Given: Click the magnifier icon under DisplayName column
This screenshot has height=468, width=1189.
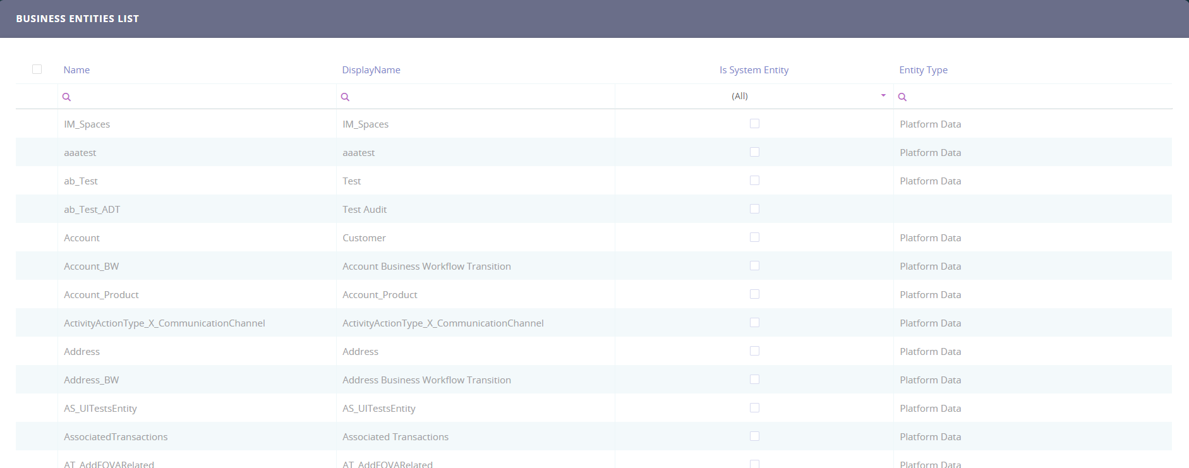Looking at the screenshot, I should pos(345,97).
